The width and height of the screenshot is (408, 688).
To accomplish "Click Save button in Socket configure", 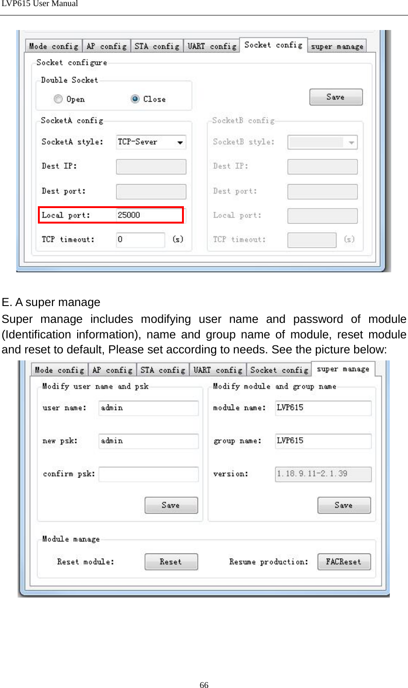I will tap(336, 97).
